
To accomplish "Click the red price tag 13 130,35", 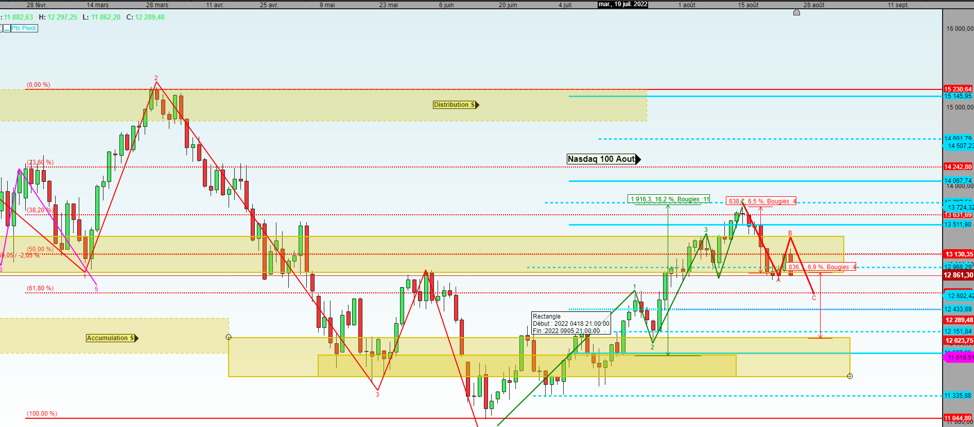I will pyautogui.click(x=958, y=254).
